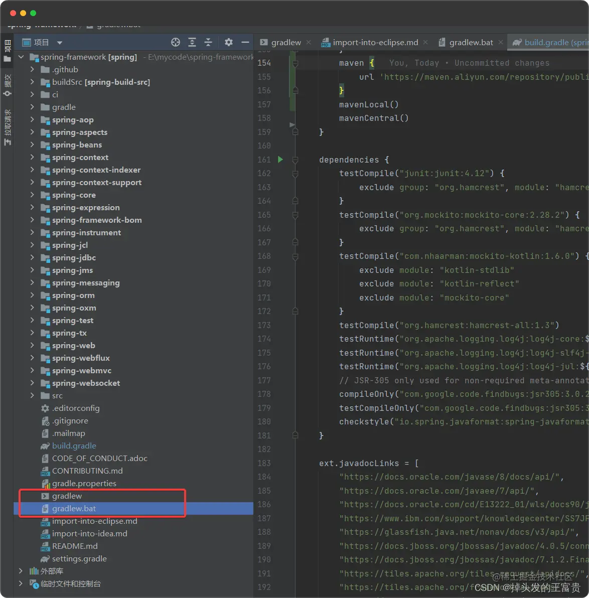Expand the .github folder
This screenshot has height=598, width=589.
coord(33,69)
